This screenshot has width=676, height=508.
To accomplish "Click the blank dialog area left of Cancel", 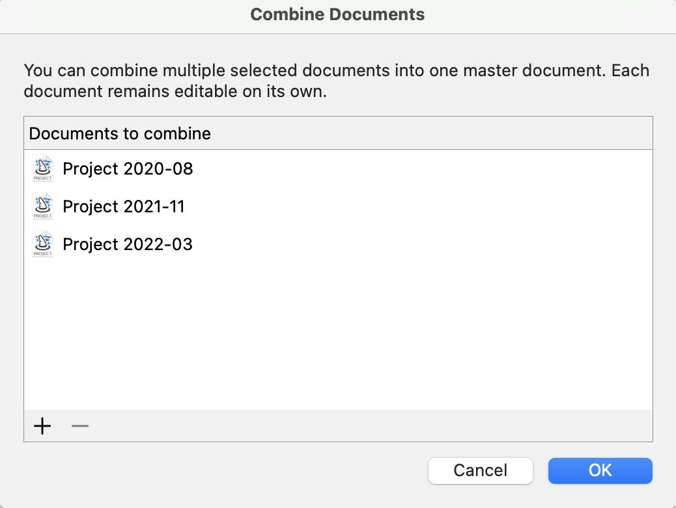I will pos(221,470).
